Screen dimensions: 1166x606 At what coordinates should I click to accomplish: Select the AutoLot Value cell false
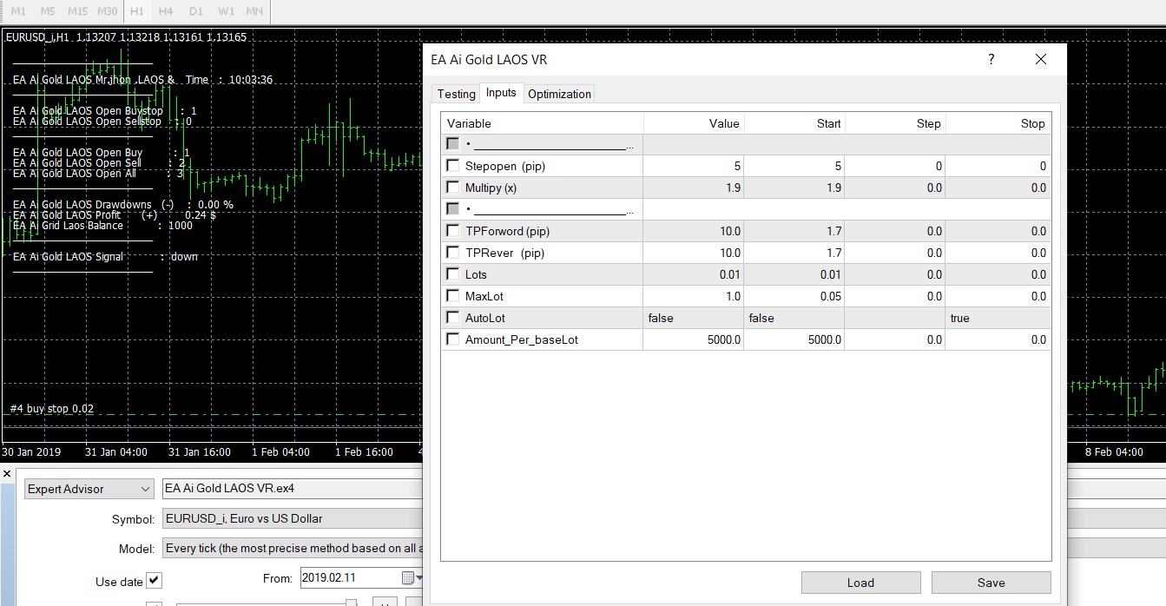point(694,318)
